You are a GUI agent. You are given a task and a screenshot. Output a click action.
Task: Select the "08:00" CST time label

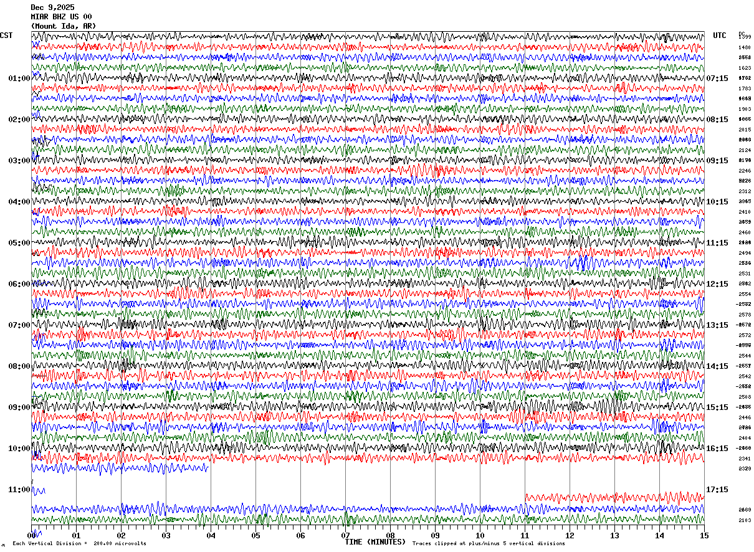[x=19, y=366]
